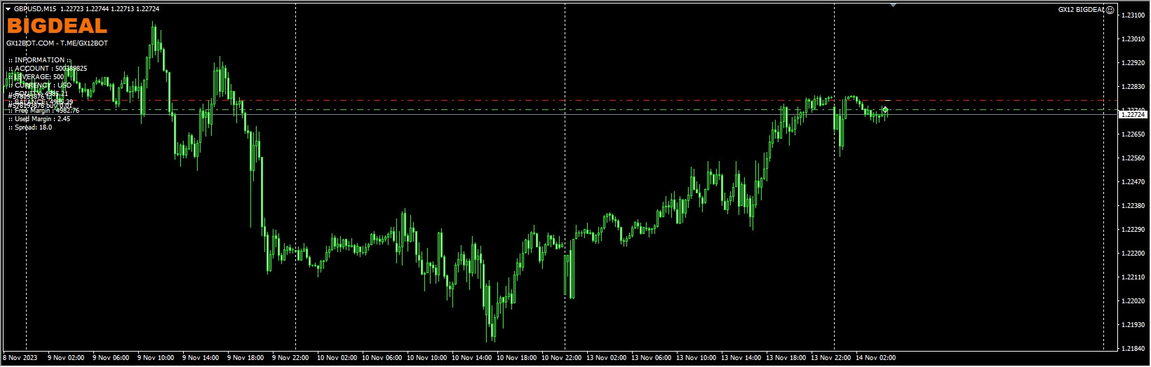Click price scale label 1.22650
Image resolution: width=1151 pixels, height=367 pixels.
(1133, 134)
